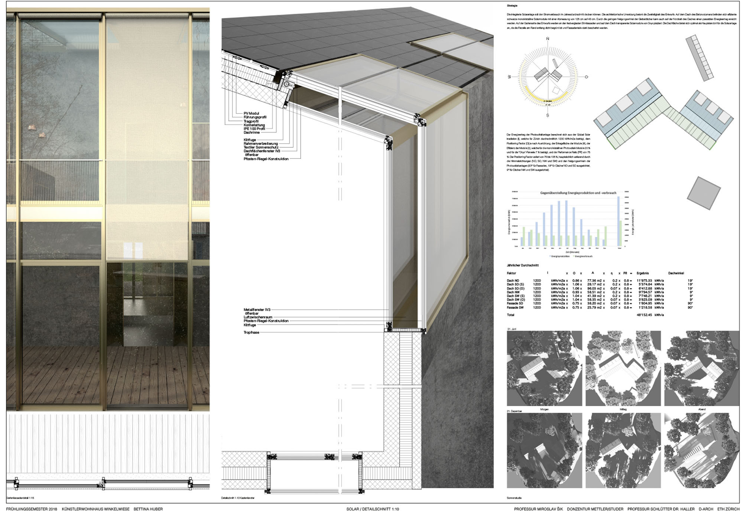Click the 'Tropfnase' annotation label
743x522 pixels.
251,332
